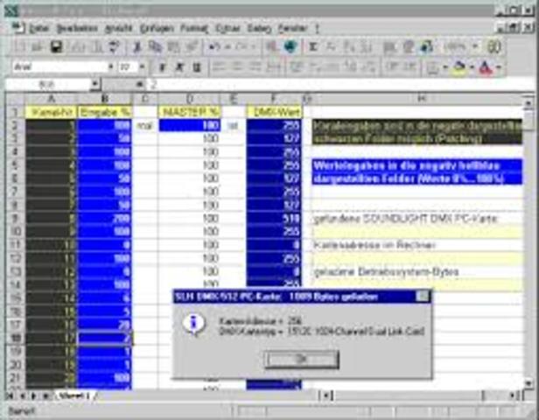Toggle Underline formatting
This screenshot has width=539, height=420.
point(197,67)
